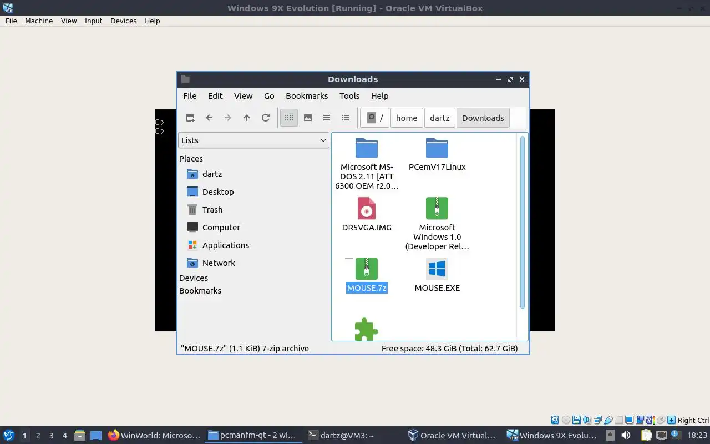Open the clipboard manager tray icon

coord(646,436)
